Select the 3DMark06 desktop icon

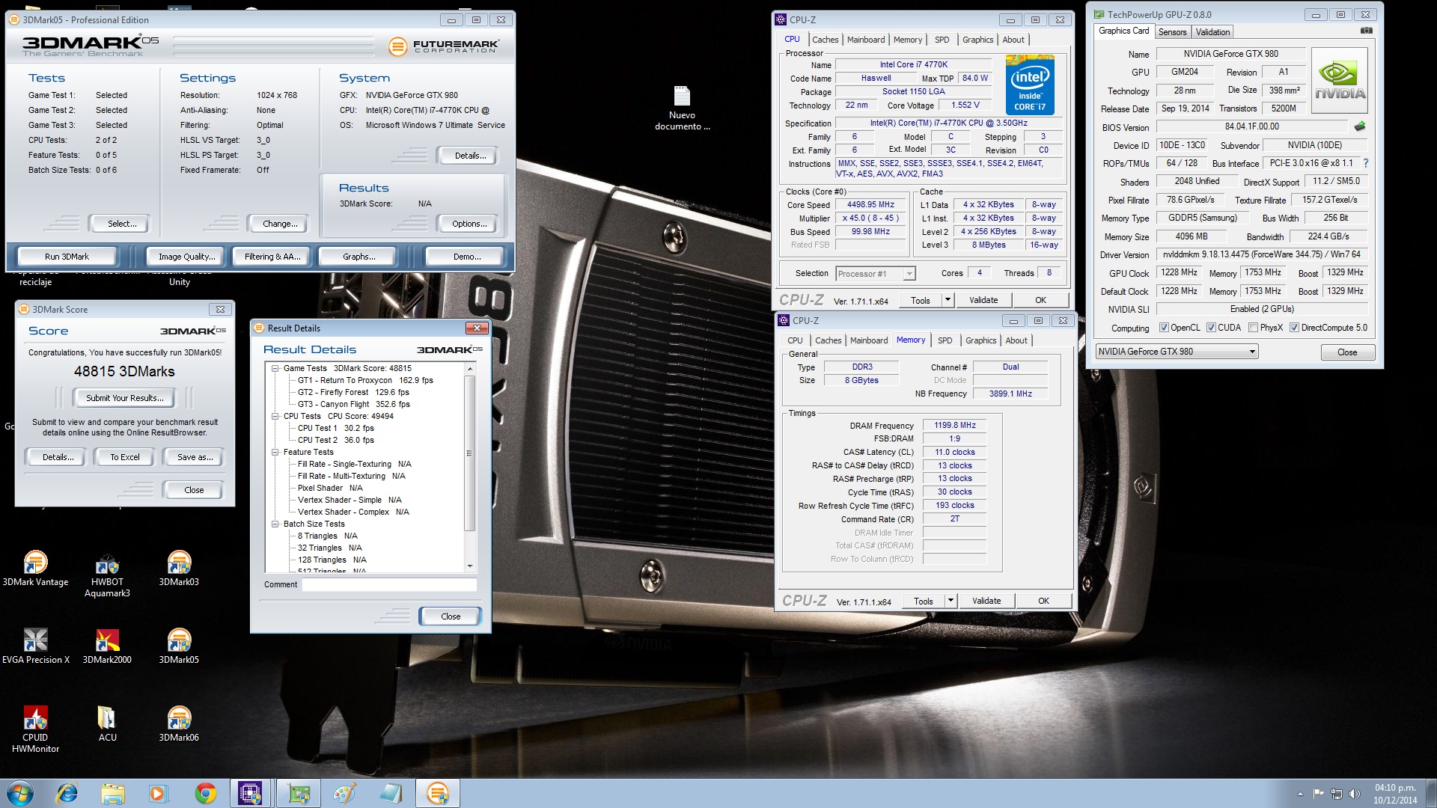179,724
